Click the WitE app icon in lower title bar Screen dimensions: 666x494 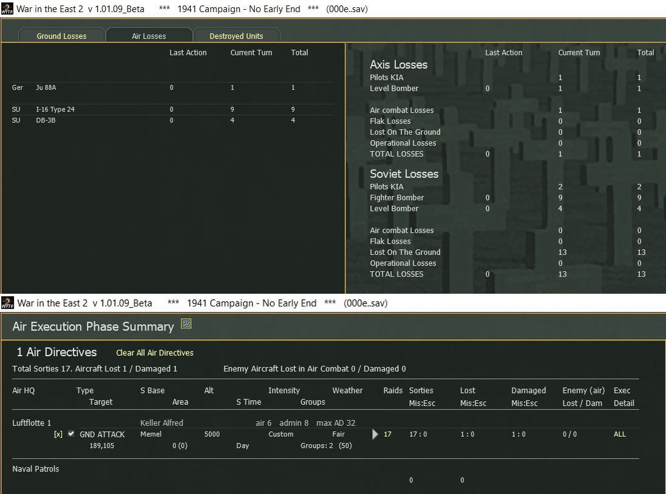[7, 303]
